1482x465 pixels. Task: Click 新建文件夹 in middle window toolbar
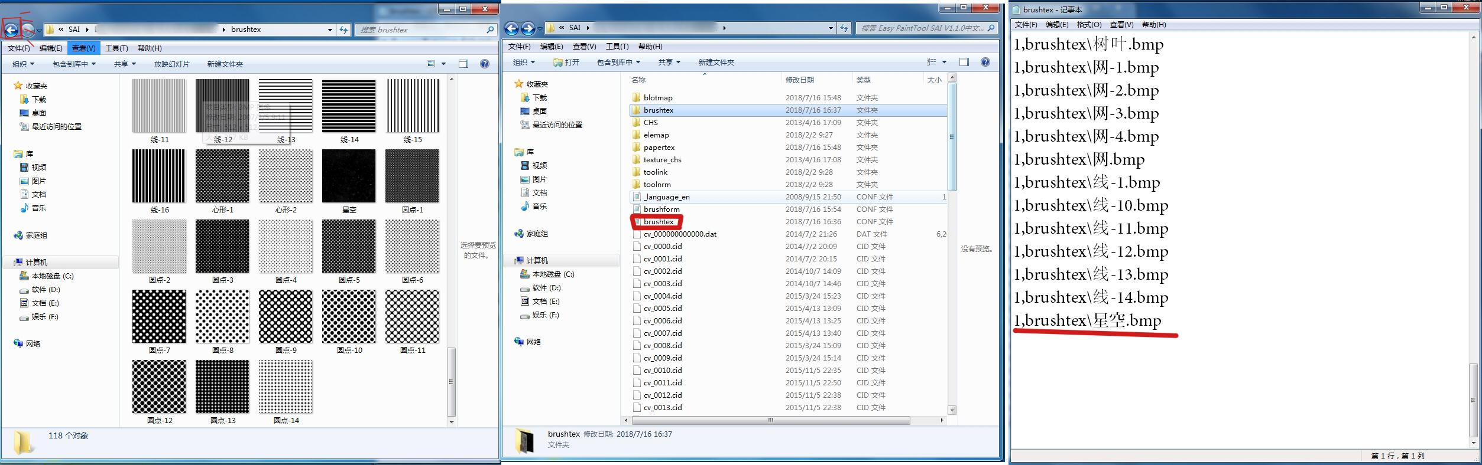click(716, 62)
